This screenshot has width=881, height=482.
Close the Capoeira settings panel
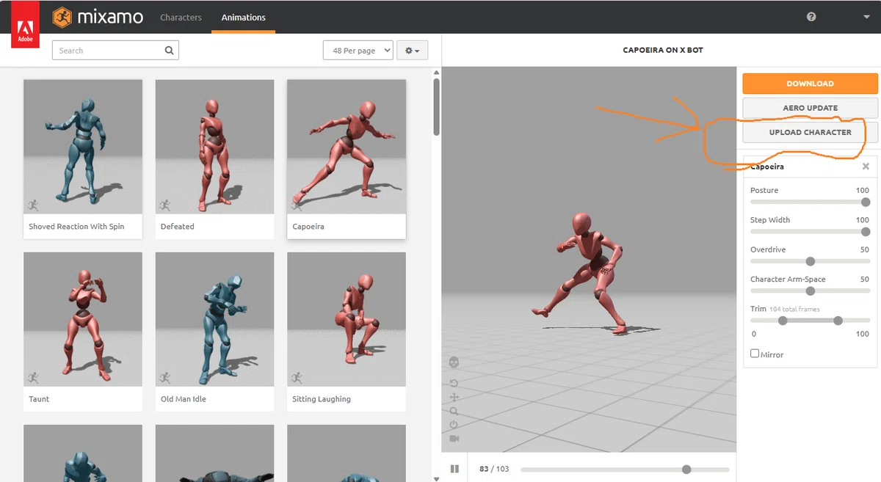[866, 167]
